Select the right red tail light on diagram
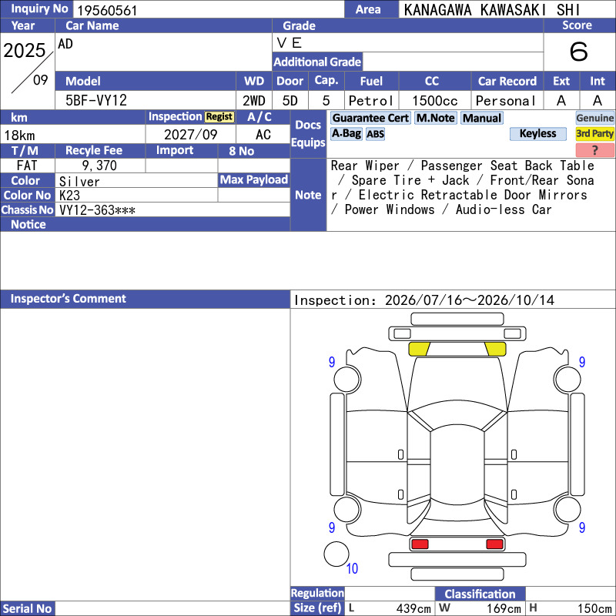616x616 pixels. (x=494, y=544)
